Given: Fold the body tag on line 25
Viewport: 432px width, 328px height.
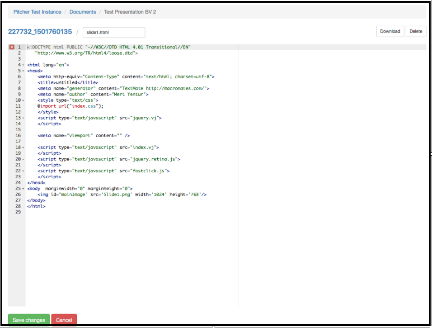Looking at the screenshot, I should [23, 188].
